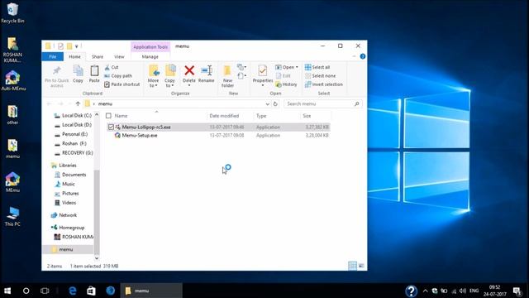The height and width of the screenshot is (298, 529).
Task: Sort by Date modified column
Action: click(224, 116)
